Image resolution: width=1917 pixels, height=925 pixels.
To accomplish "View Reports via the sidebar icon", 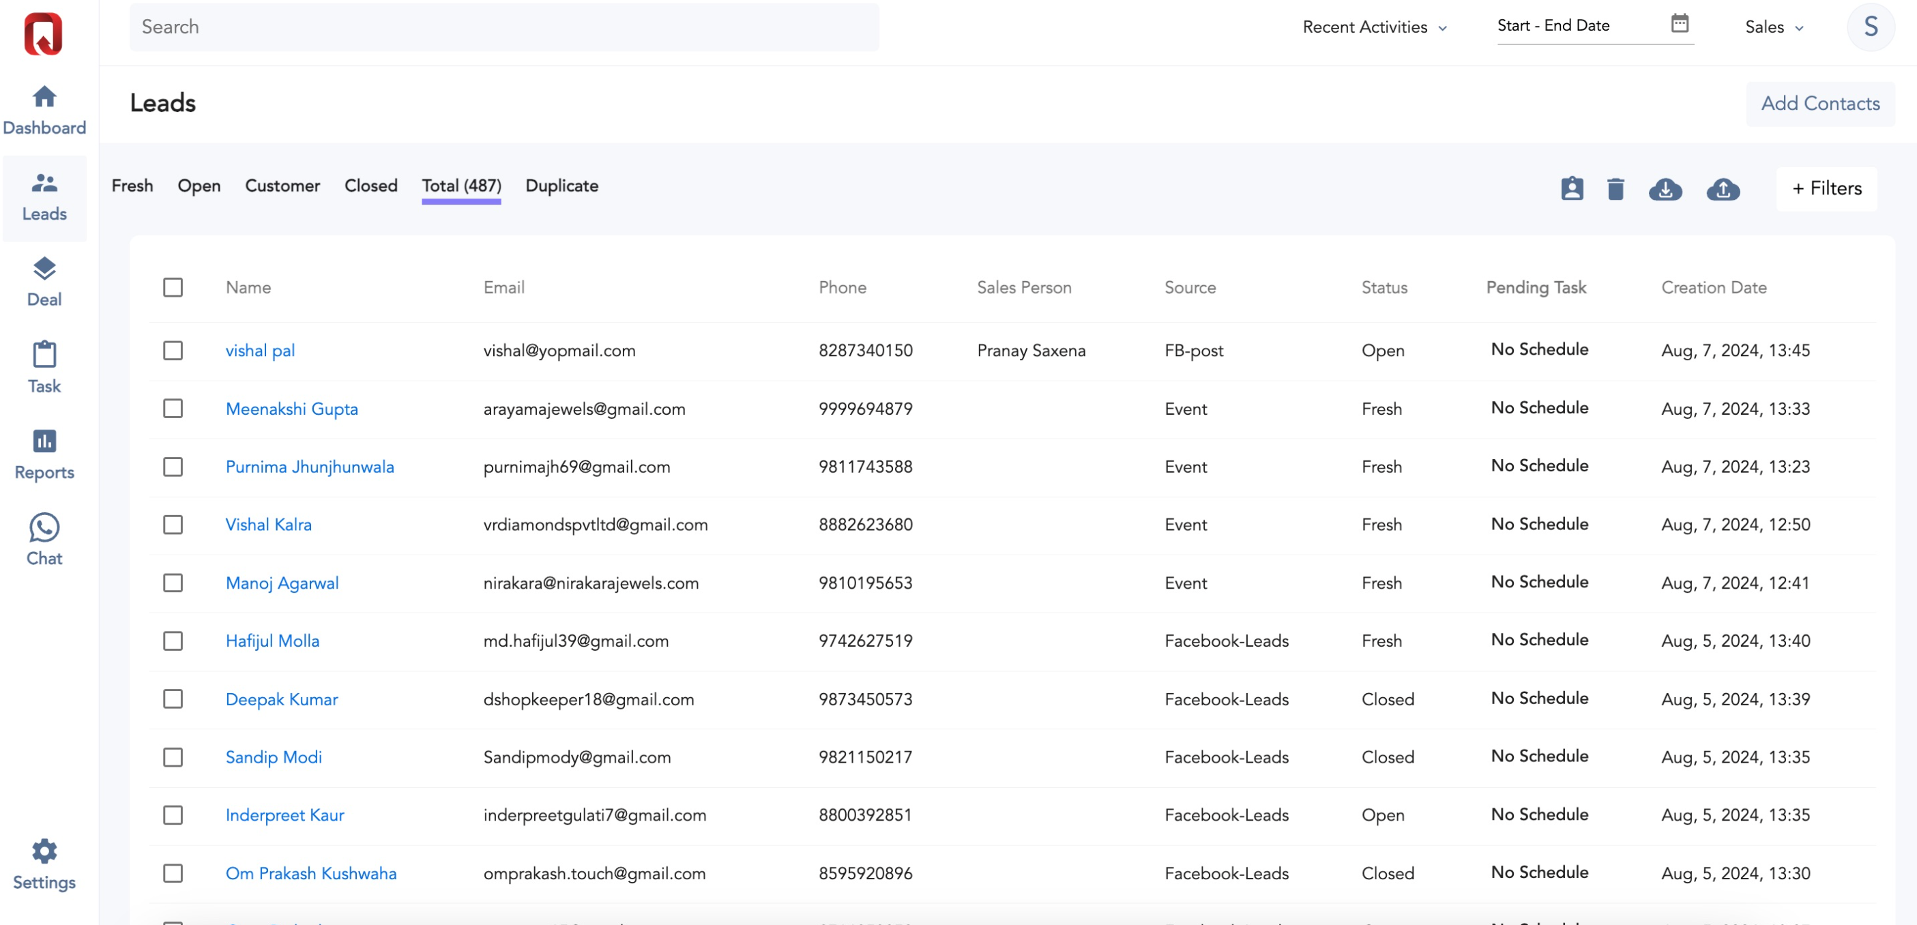I will [44, 454].
